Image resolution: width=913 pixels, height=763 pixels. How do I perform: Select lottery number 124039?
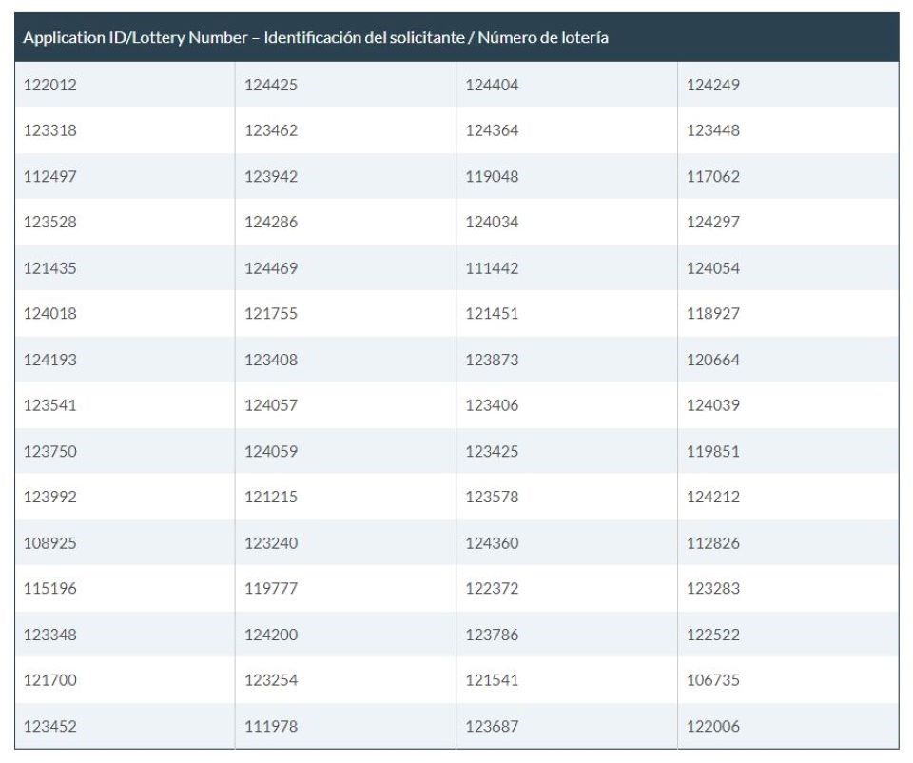712,405
